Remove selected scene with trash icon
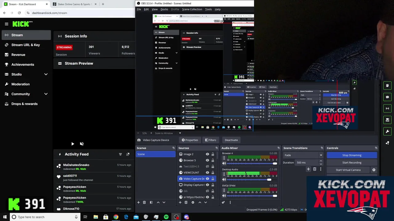394x221 pixels. (x=144, y=202)
